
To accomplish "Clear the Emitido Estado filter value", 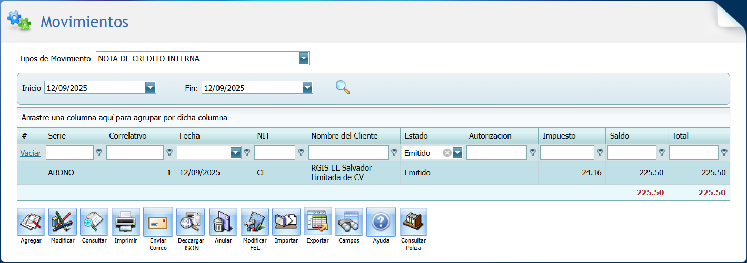I will pos(447,153).
